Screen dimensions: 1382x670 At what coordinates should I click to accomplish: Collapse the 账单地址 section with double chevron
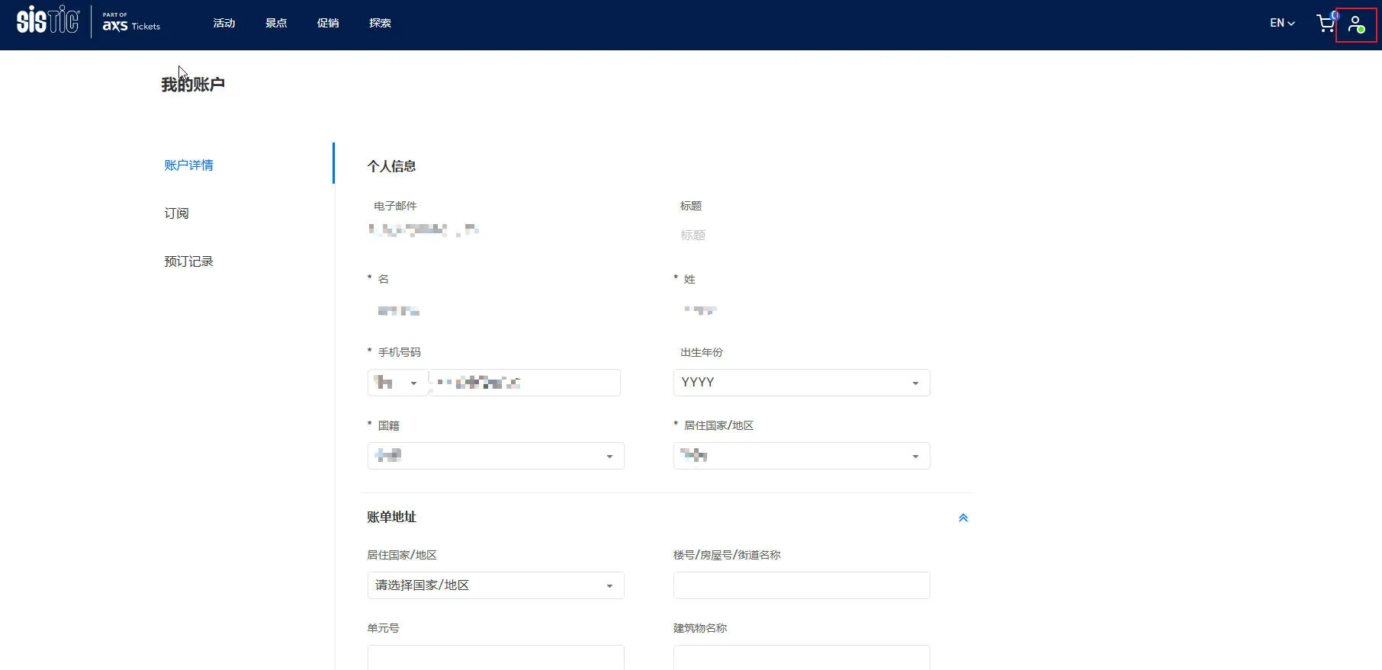(x=963, y=518)
